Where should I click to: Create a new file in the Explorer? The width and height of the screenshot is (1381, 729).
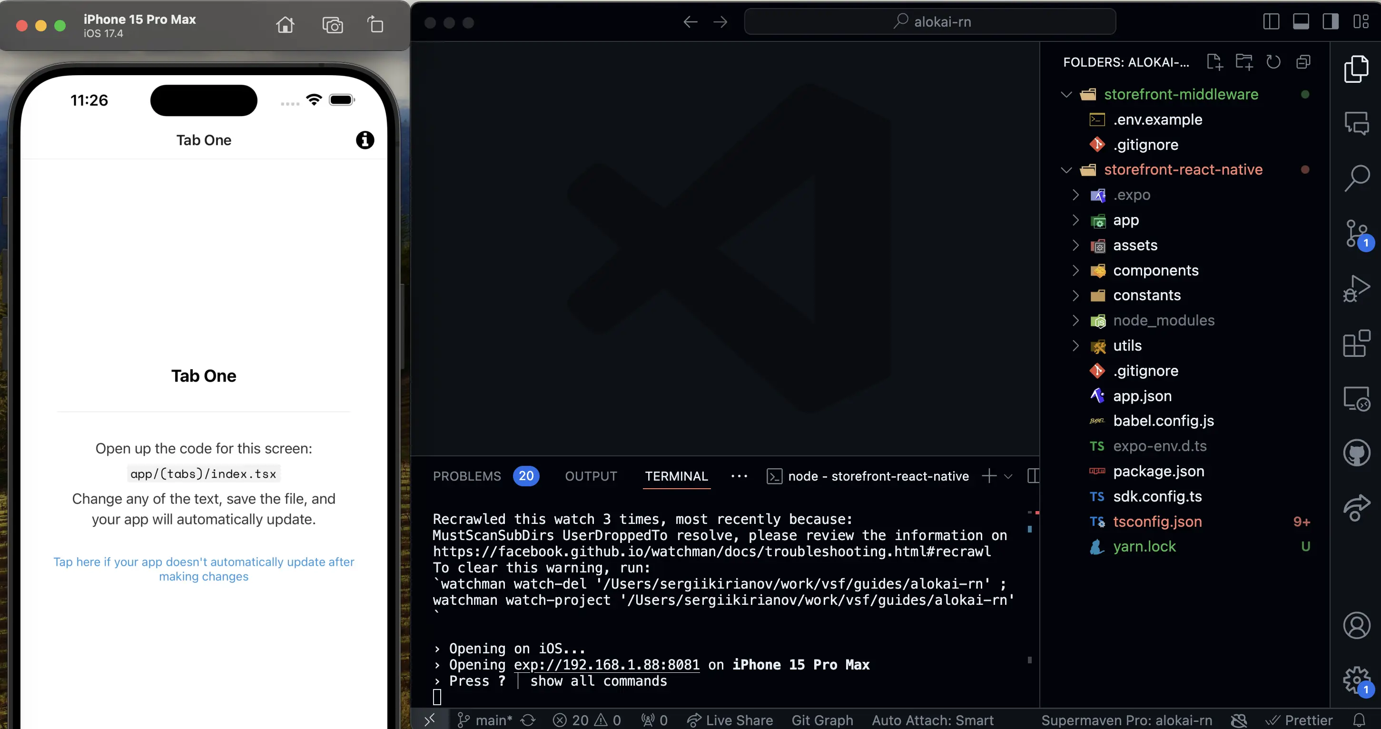(1214, 62)
